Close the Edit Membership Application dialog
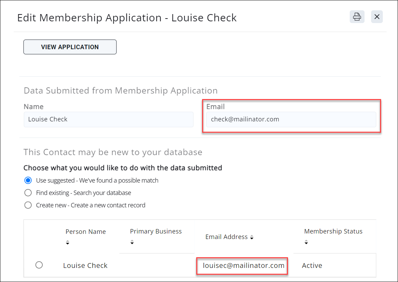 (377, 17)
